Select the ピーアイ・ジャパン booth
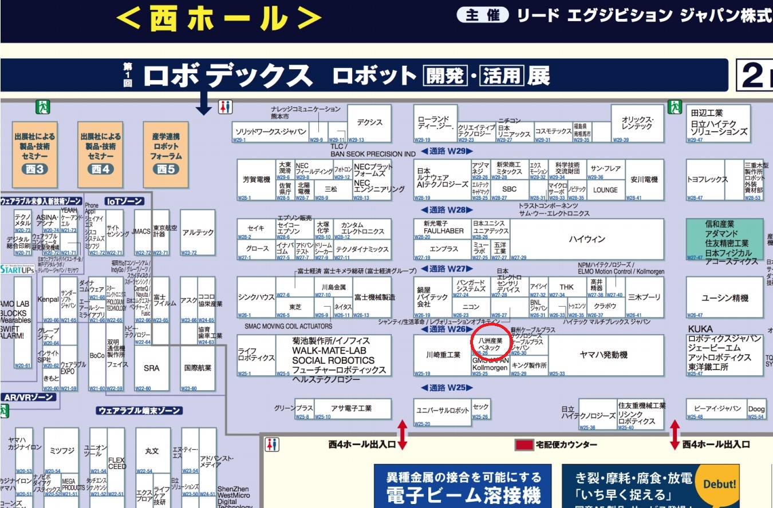This screenshot has height=508, width=773. click(x=717, y=408)
